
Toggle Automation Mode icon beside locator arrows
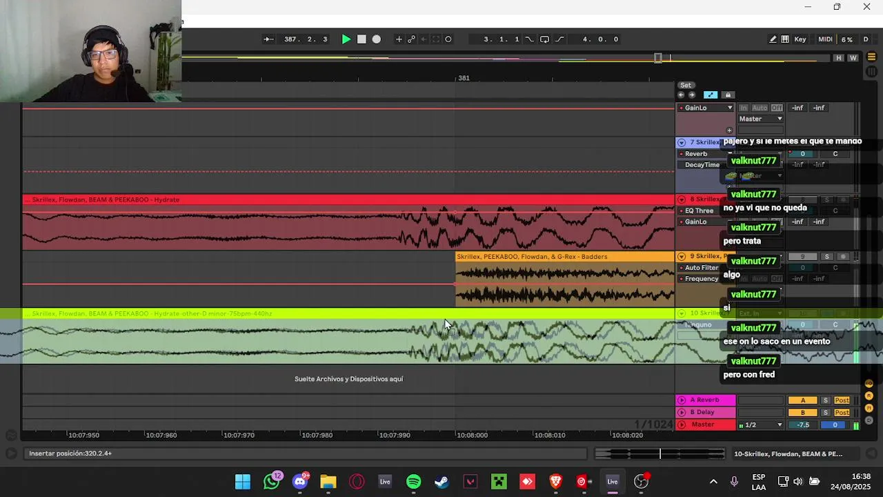click(711, 95)
